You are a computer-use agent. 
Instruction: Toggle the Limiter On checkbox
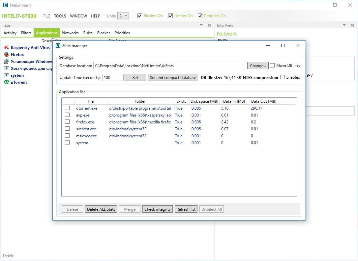click(170, 16)
